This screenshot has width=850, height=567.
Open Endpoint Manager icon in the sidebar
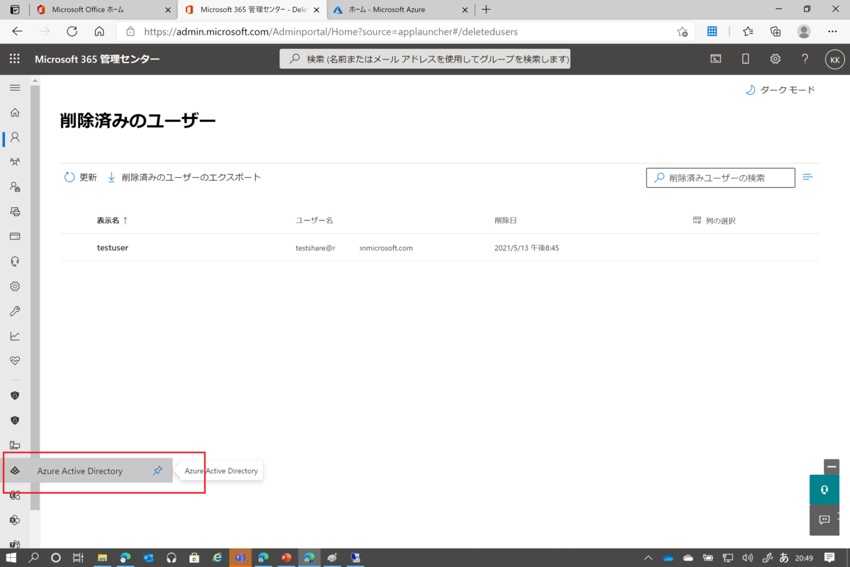pos(15,445)
